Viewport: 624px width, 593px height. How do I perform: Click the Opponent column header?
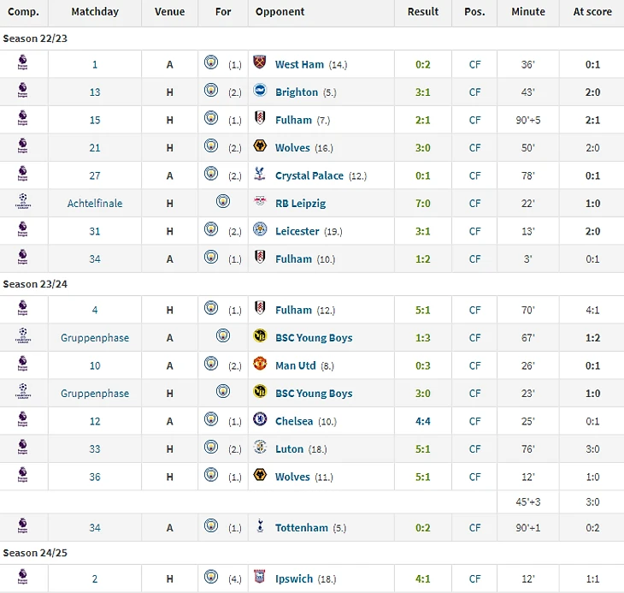[280, 12]
